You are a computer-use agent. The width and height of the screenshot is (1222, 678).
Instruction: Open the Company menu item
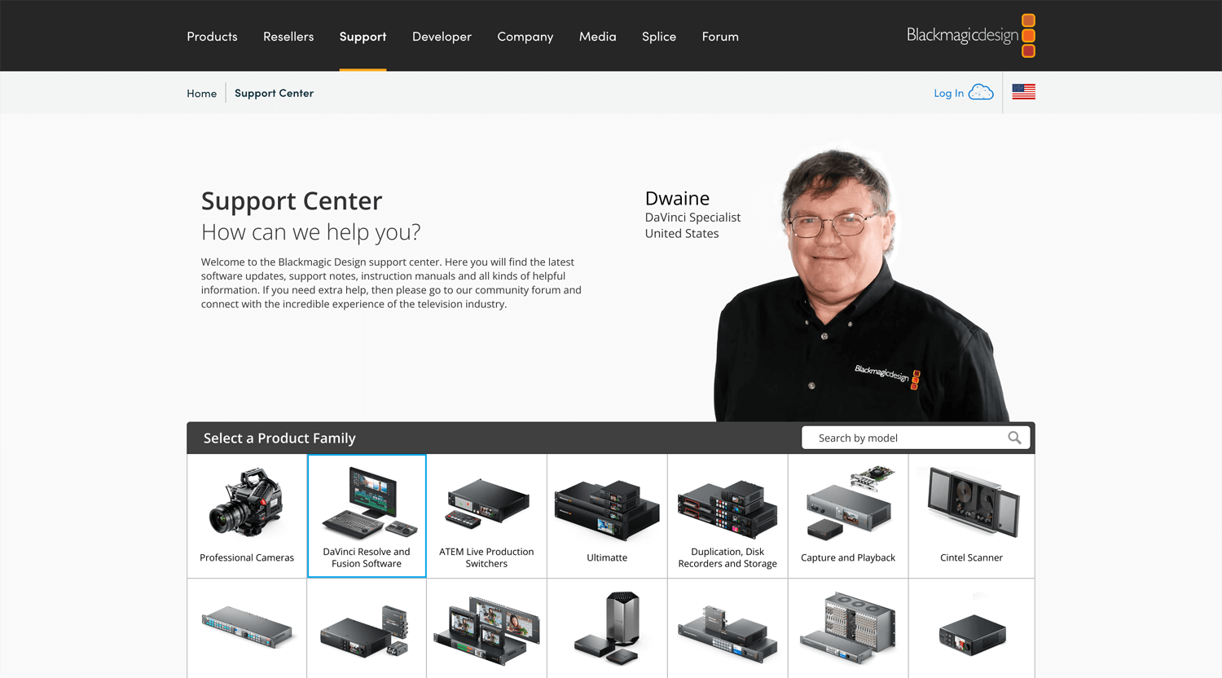click(x=525, y=36)
